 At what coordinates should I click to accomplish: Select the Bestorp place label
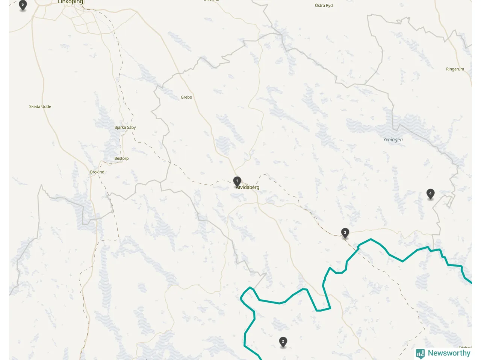click(121, 159)
